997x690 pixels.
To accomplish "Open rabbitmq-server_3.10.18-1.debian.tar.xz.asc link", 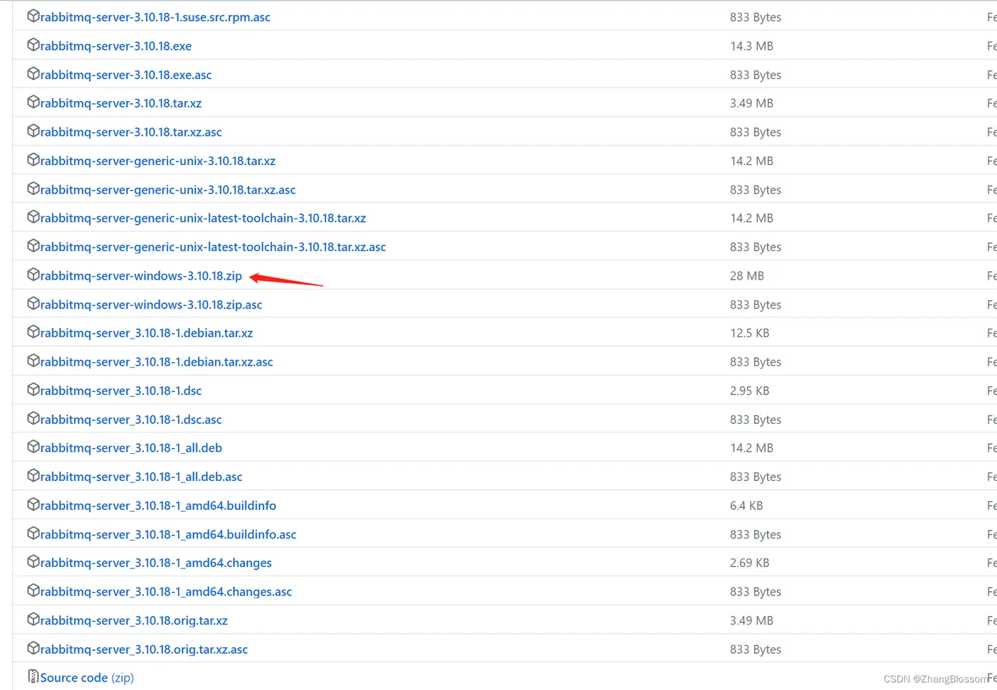I will click(157, 362).
